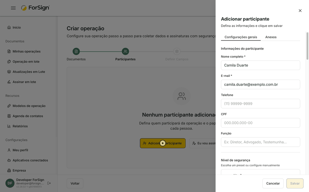Click Adicionar participante button
The height and width of the screenshot is (192, 309).
pos(163,143)
